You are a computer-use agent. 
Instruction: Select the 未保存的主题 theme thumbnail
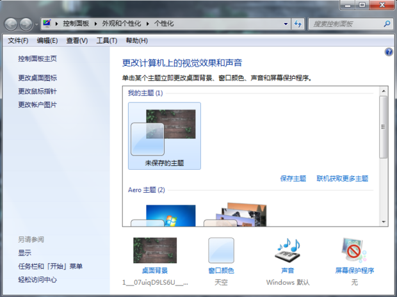click(165, 136)
